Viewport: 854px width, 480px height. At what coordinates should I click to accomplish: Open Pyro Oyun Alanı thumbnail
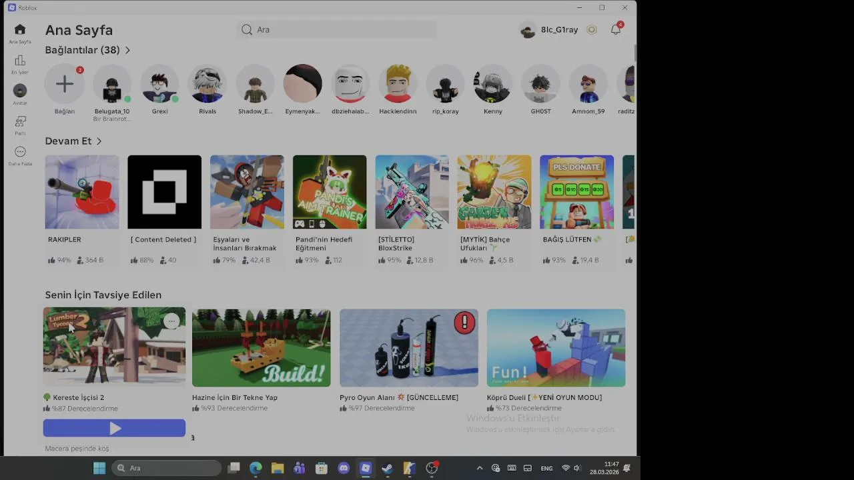[408, 348]
